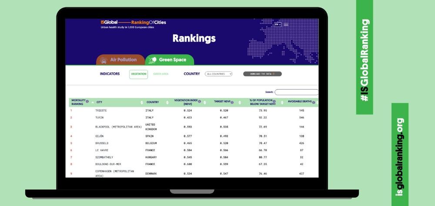Click Brussels row in rankings table
This screenshot has width=435, height=206.
(102, 143)
